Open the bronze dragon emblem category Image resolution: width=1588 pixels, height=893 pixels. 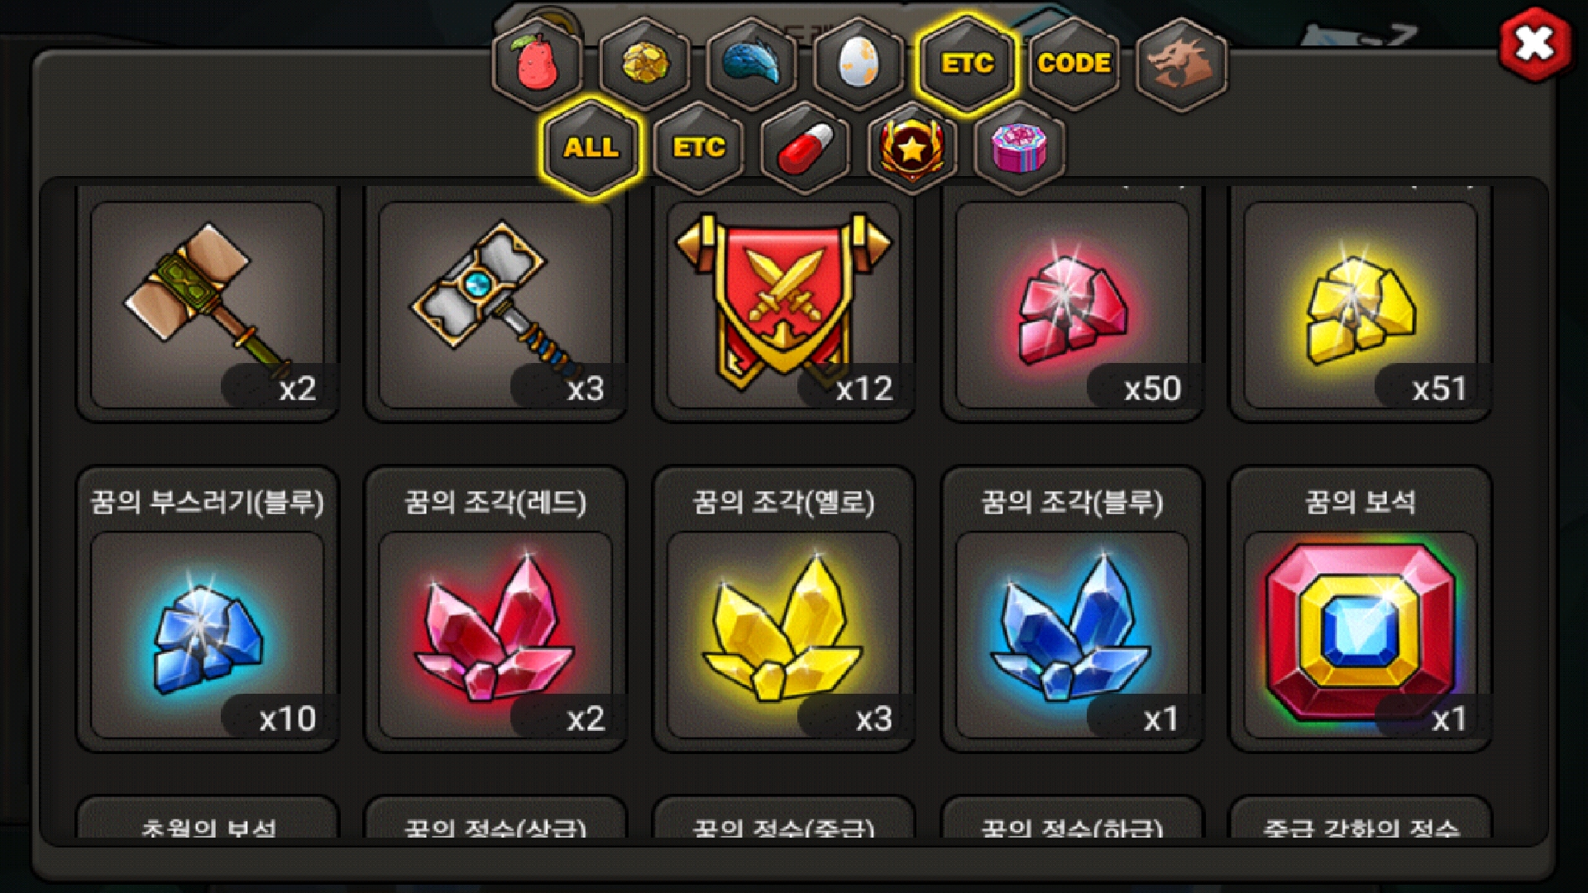tap(1181, 64)
